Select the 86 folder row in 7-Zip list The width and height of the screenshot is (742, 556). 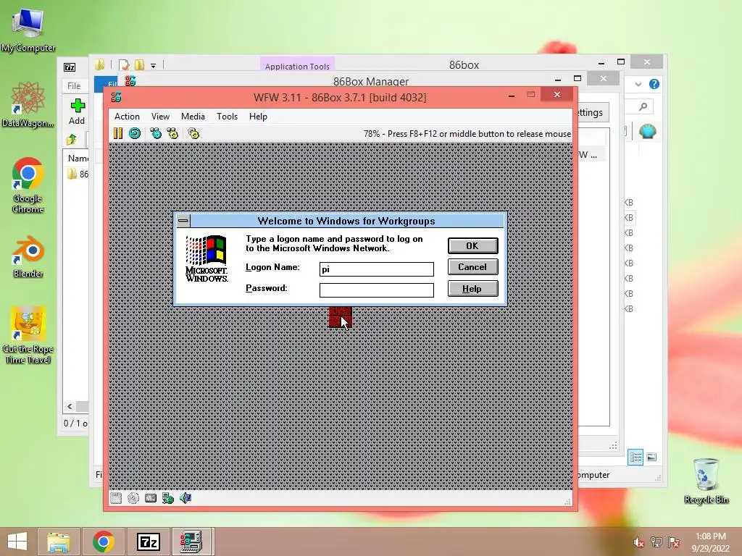tap(78, 174)
